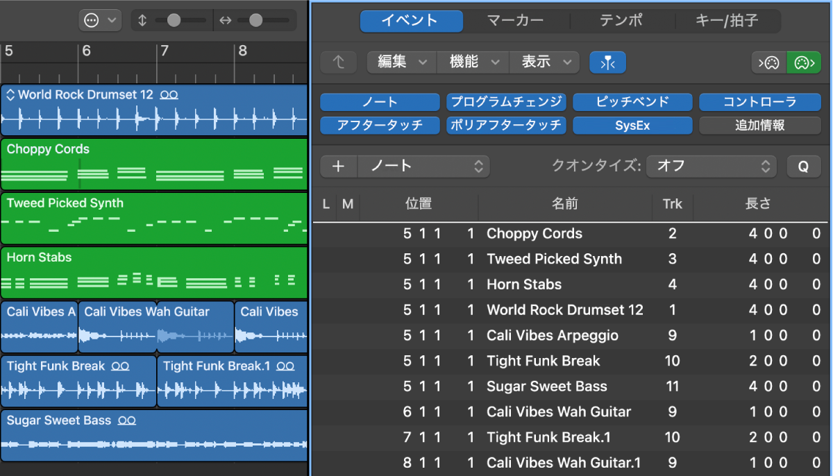Open the ノート event type dropdown
The width and height of the screenshot is (833, 476).
tap(423, 167)
